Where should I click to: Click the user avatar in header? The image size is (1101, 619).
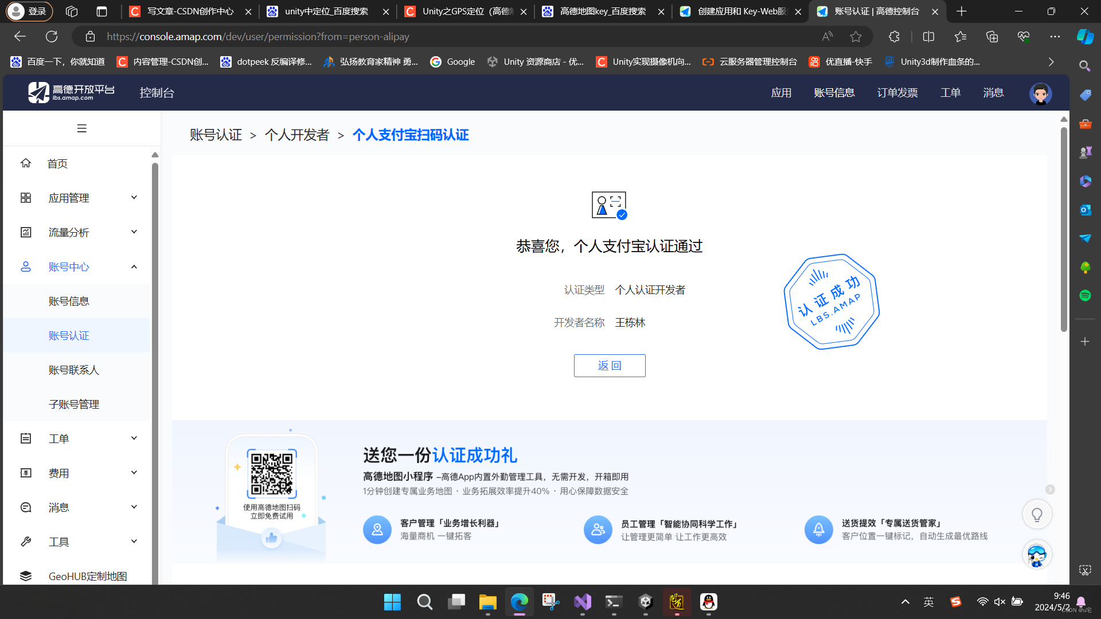point(1040,93)
